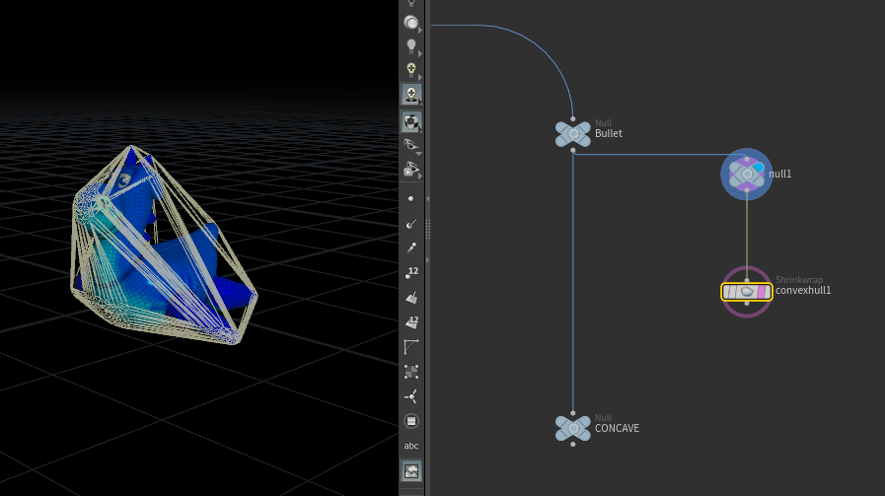Select the convexhull1 shrinkwrap node
Screen dimensions: 885x496
(747, 292)
